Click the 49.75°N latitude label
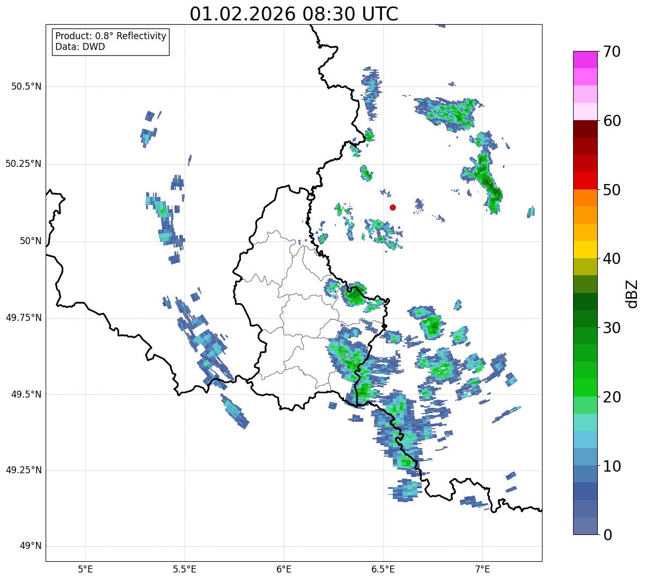The width and height of the screenshot is (645, 580). pyautogui.click(x=24, y=318)
